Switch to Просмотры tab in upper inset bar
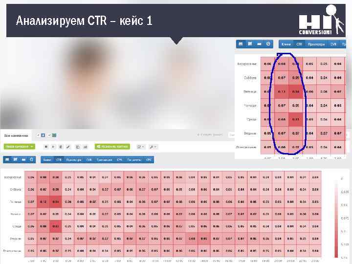 [316, 44]
